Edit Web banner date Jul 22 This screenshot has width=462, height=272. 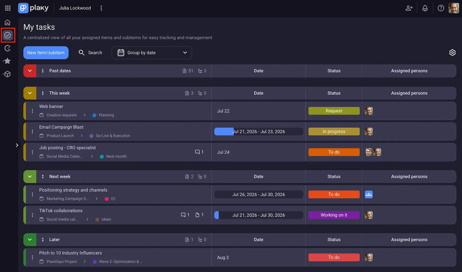click(223, 111)
